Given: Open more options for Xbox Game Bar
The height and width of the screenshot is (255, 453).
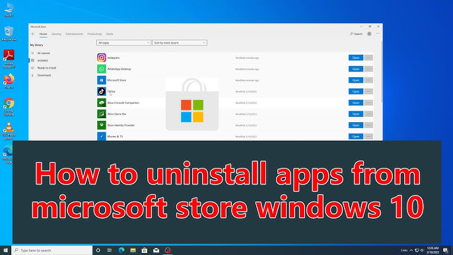Looking at the screenshot, I should (x=368, y=114).
